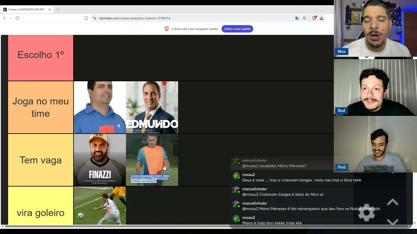Bookmark this page with the bookmark icon
This screenshot has width=417, height=234.
(86, 18)
